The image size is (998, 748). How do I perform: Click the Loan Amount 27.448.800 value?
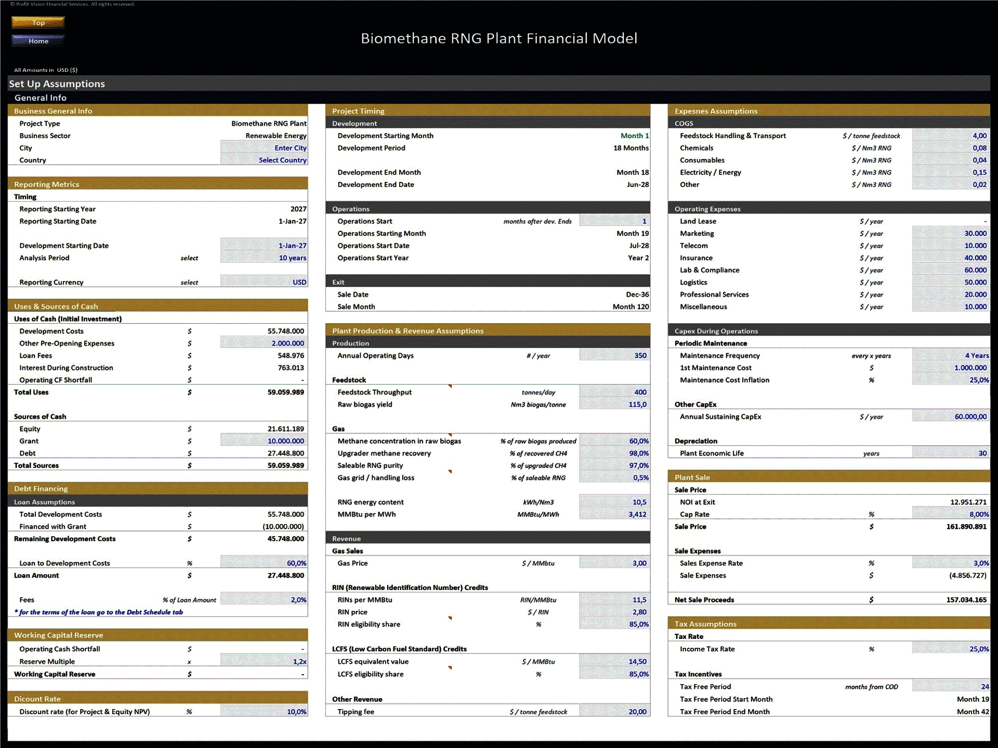coord(286,576)
